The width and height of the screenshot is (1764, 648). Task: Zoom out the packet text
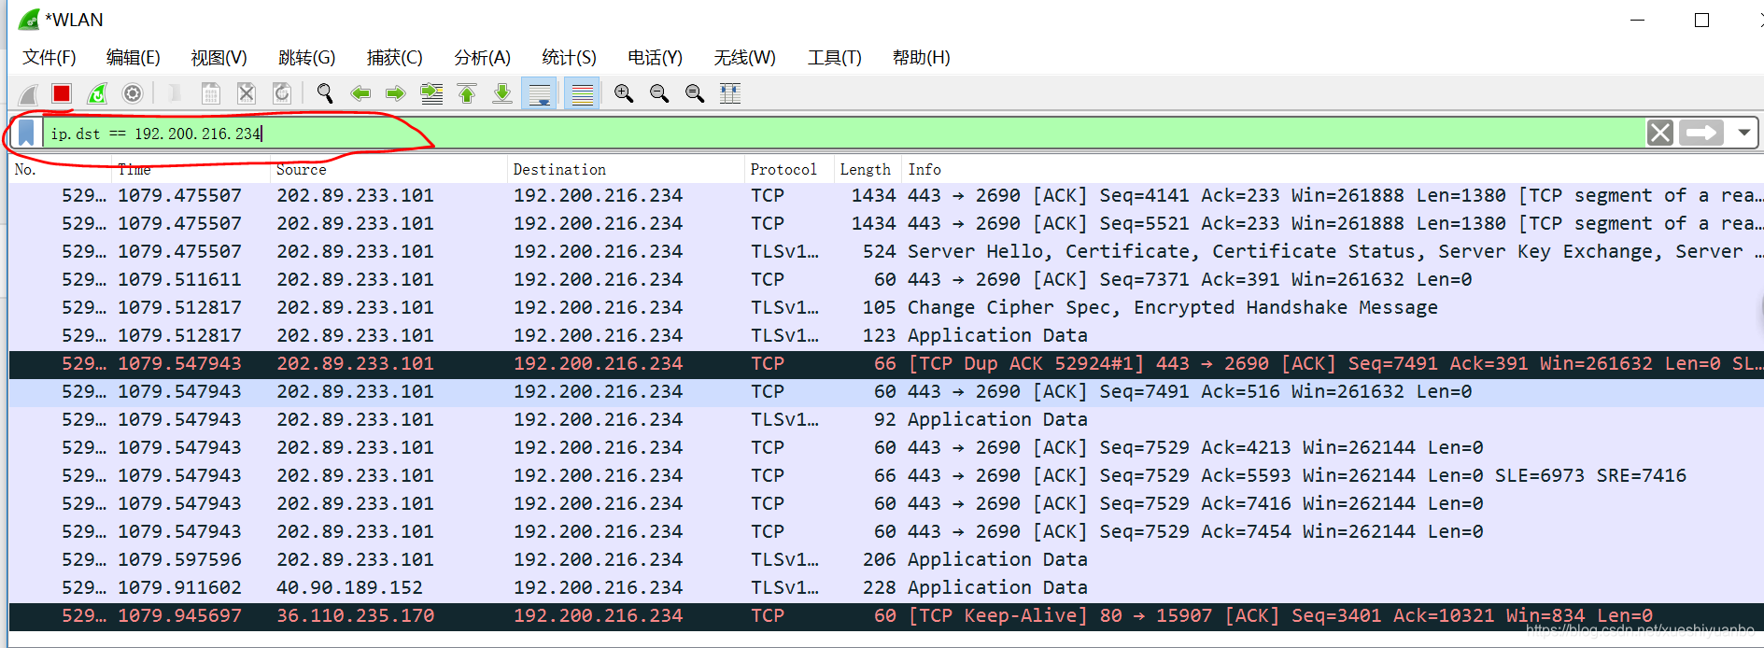click(659, 93)
